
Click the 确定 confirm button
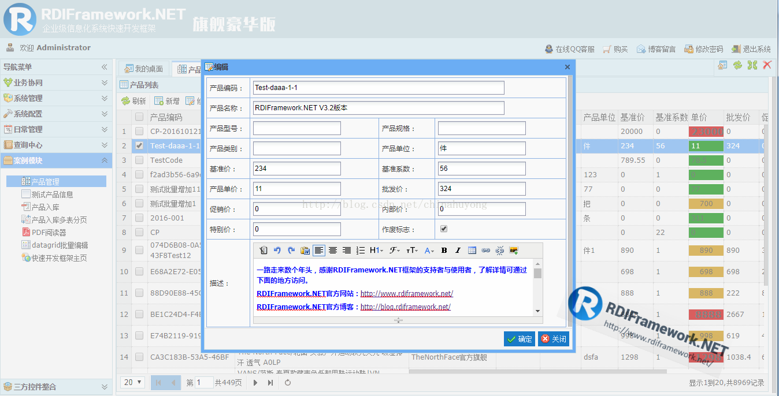click(520, 339)
